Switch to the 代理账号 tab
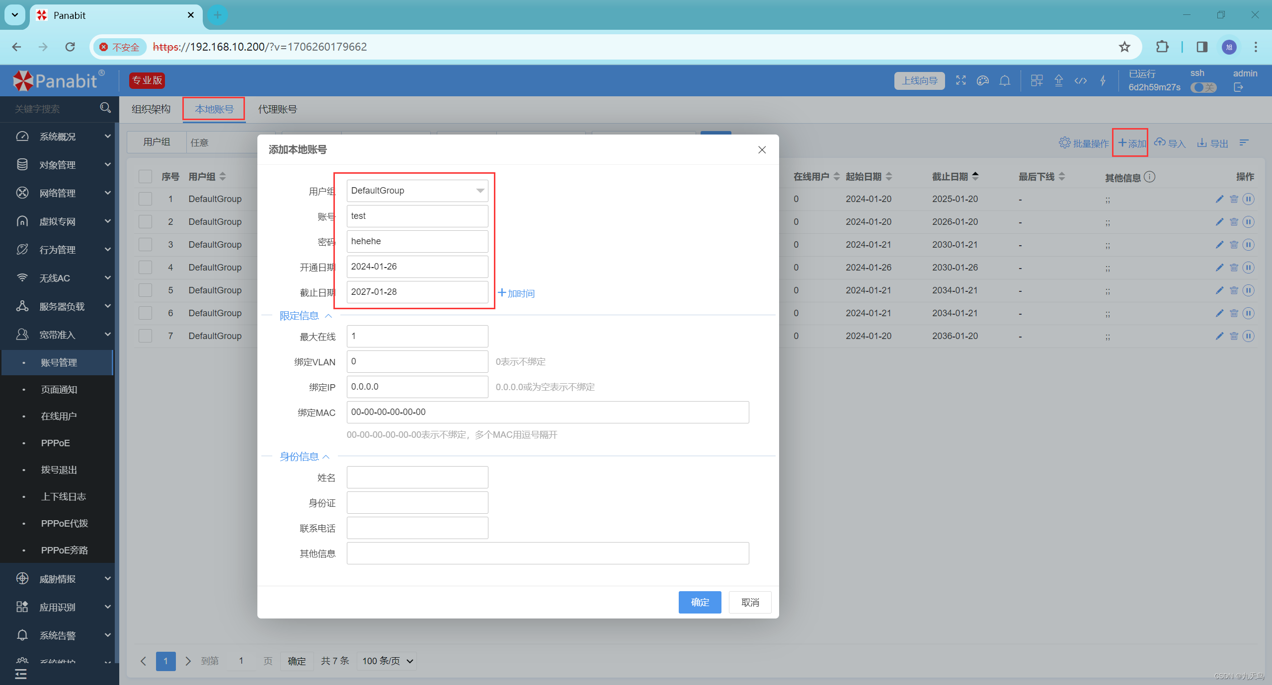The width and height of the screenshot is (1272, 685). click(x=277, y=109)
